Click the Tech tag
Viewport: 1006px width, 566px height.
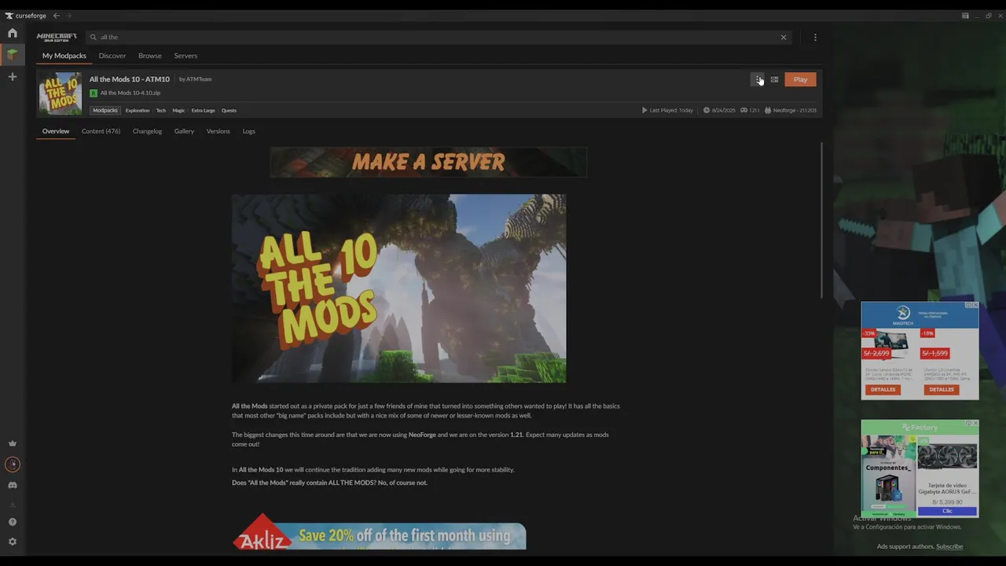[161, 111]
